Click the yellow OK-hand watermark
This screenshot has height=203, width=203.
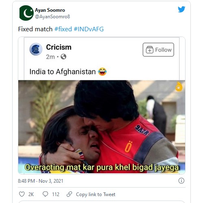(179, 86)
